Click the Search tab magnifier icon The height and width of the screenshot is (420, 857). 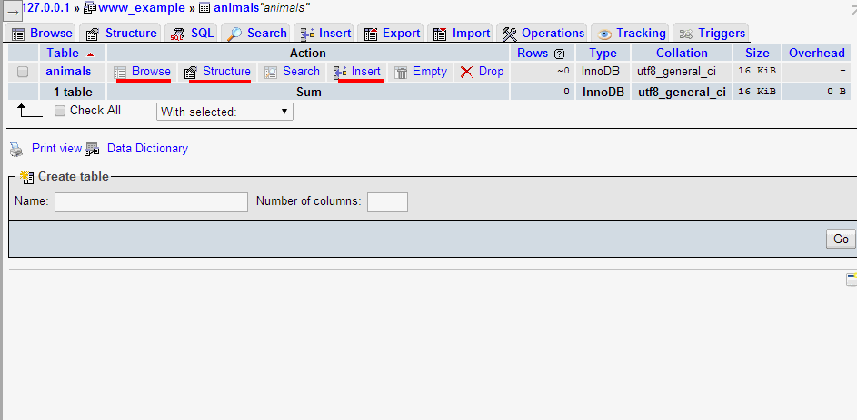point(234,34)
